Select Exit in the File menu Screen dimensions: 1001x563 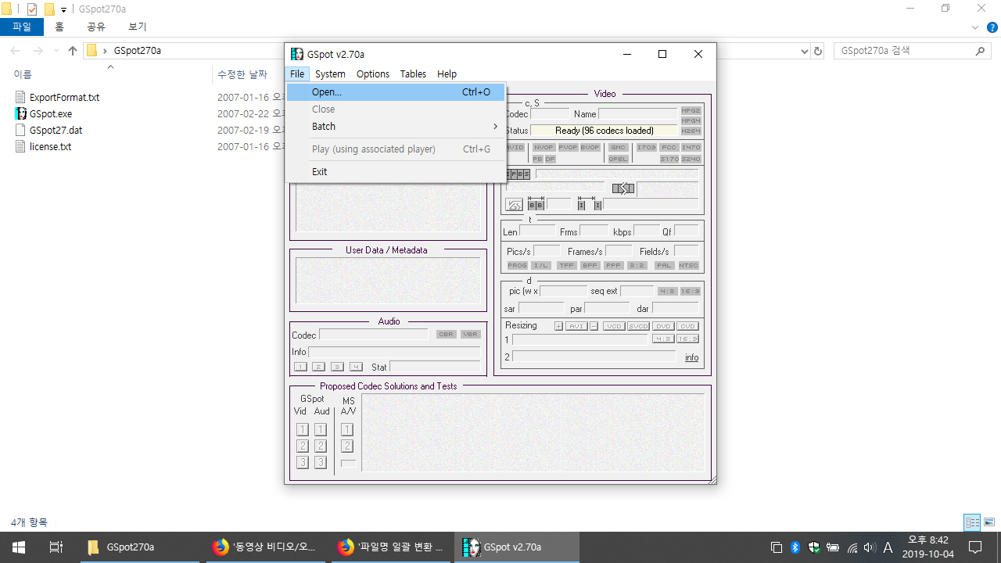[x=396, y=171]
